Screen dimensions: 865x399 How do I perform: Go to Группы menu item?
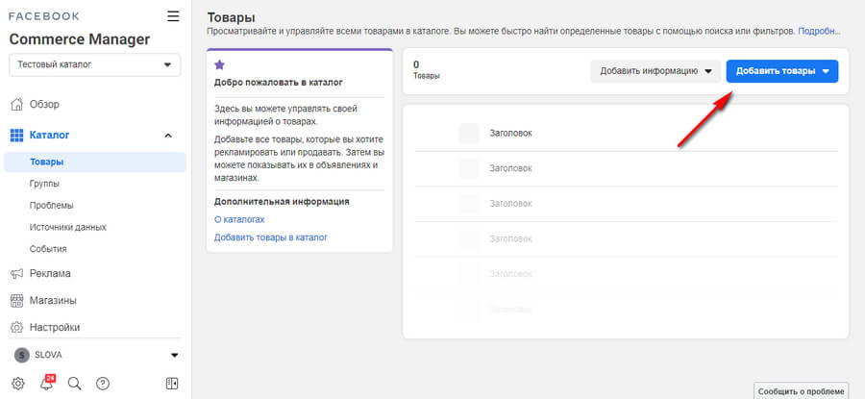44,183
